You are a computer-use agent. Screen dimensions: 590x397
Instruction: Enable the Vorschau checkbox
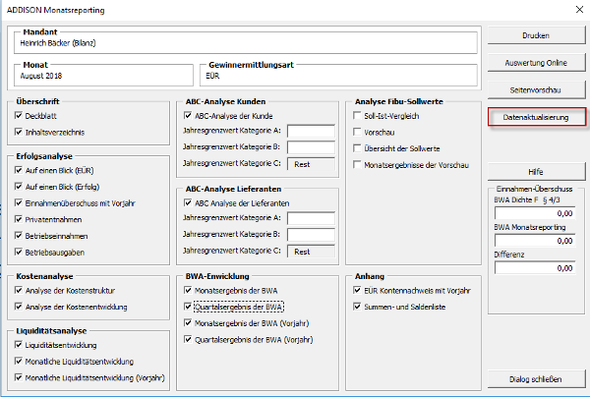[x=357, y=132]
